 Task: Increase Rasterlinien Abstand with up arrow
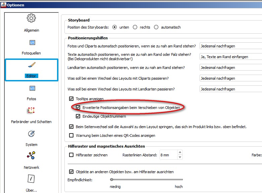180,152
